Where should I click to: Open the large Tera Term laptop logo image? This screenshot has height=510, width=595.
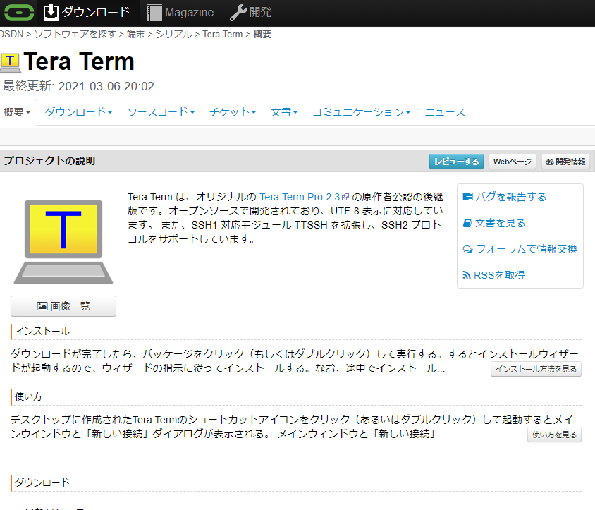pos(63,242)
